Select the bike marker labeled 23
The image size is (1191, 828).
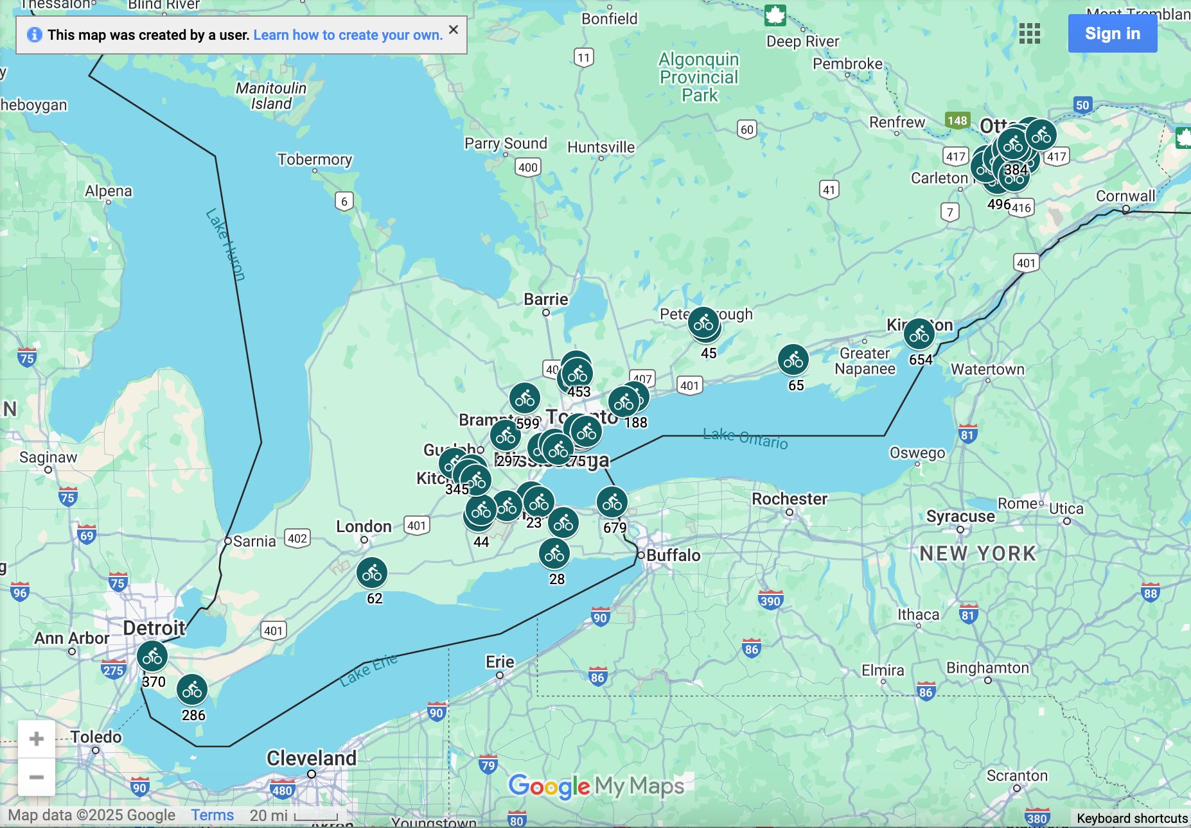click(x=539, y=502)
